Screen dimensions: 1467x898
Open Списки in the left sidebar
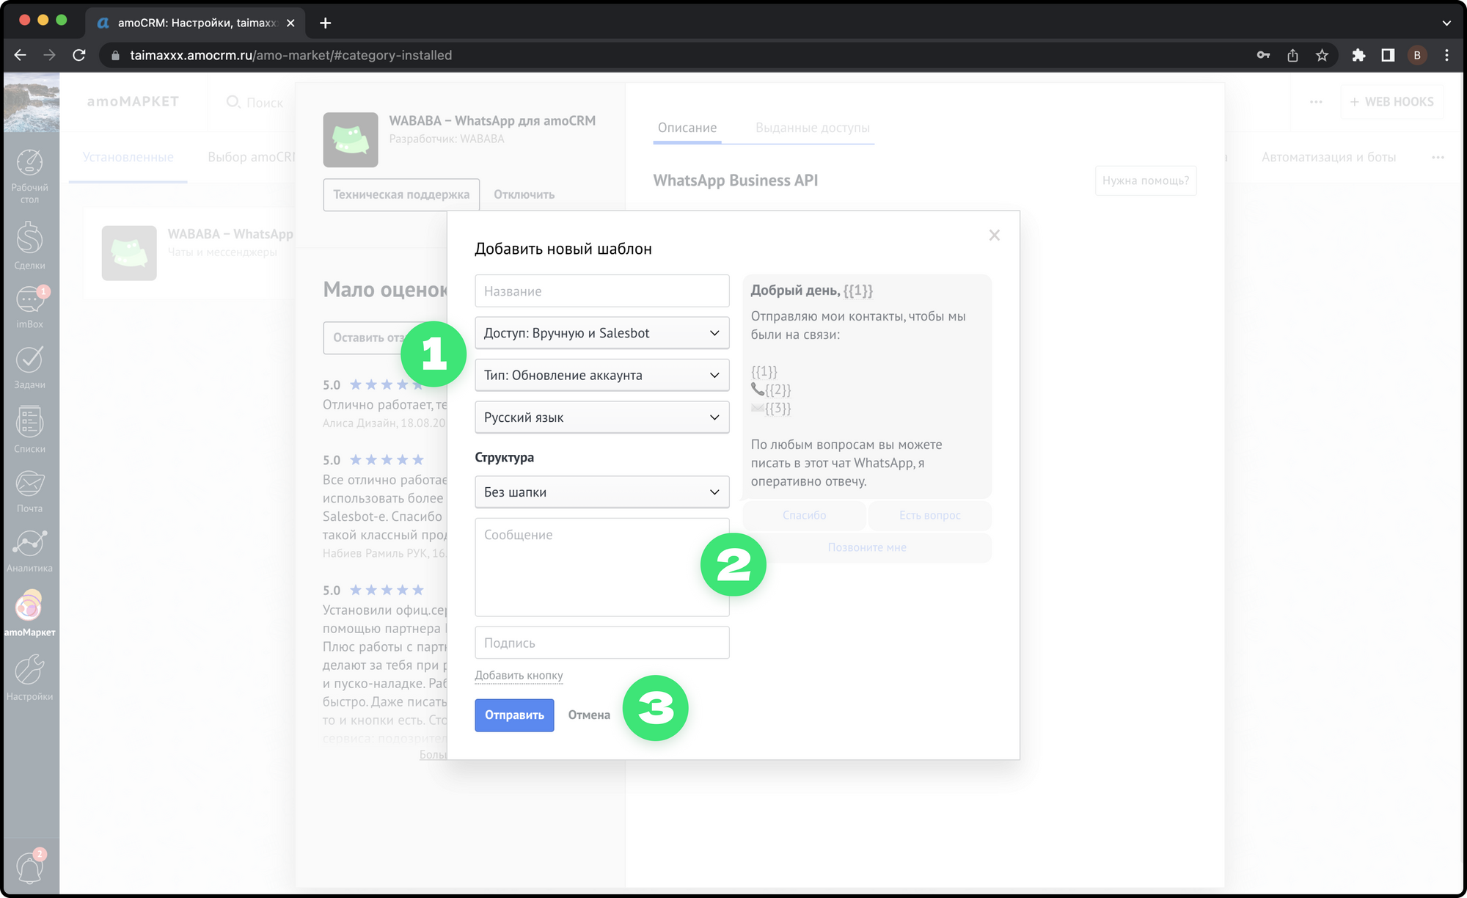pos(29,429)
